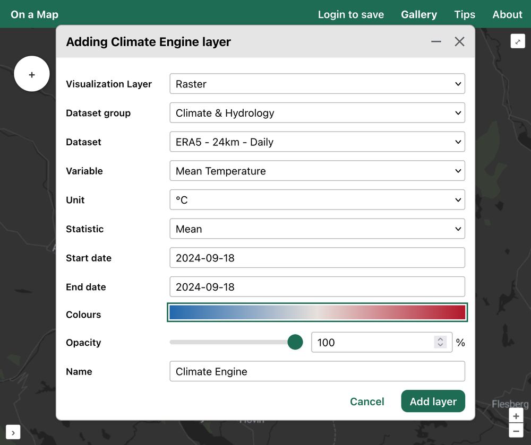The height and width of the screenshot is (445, 531).
Task: Open the Variable dropdown
Action: [x=317, y=171]
